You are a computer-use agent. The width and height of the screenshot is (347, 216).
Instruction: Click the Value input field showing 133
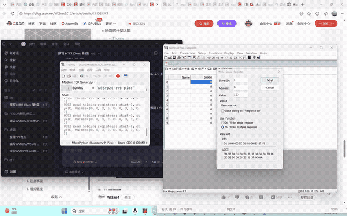(241, 95)
